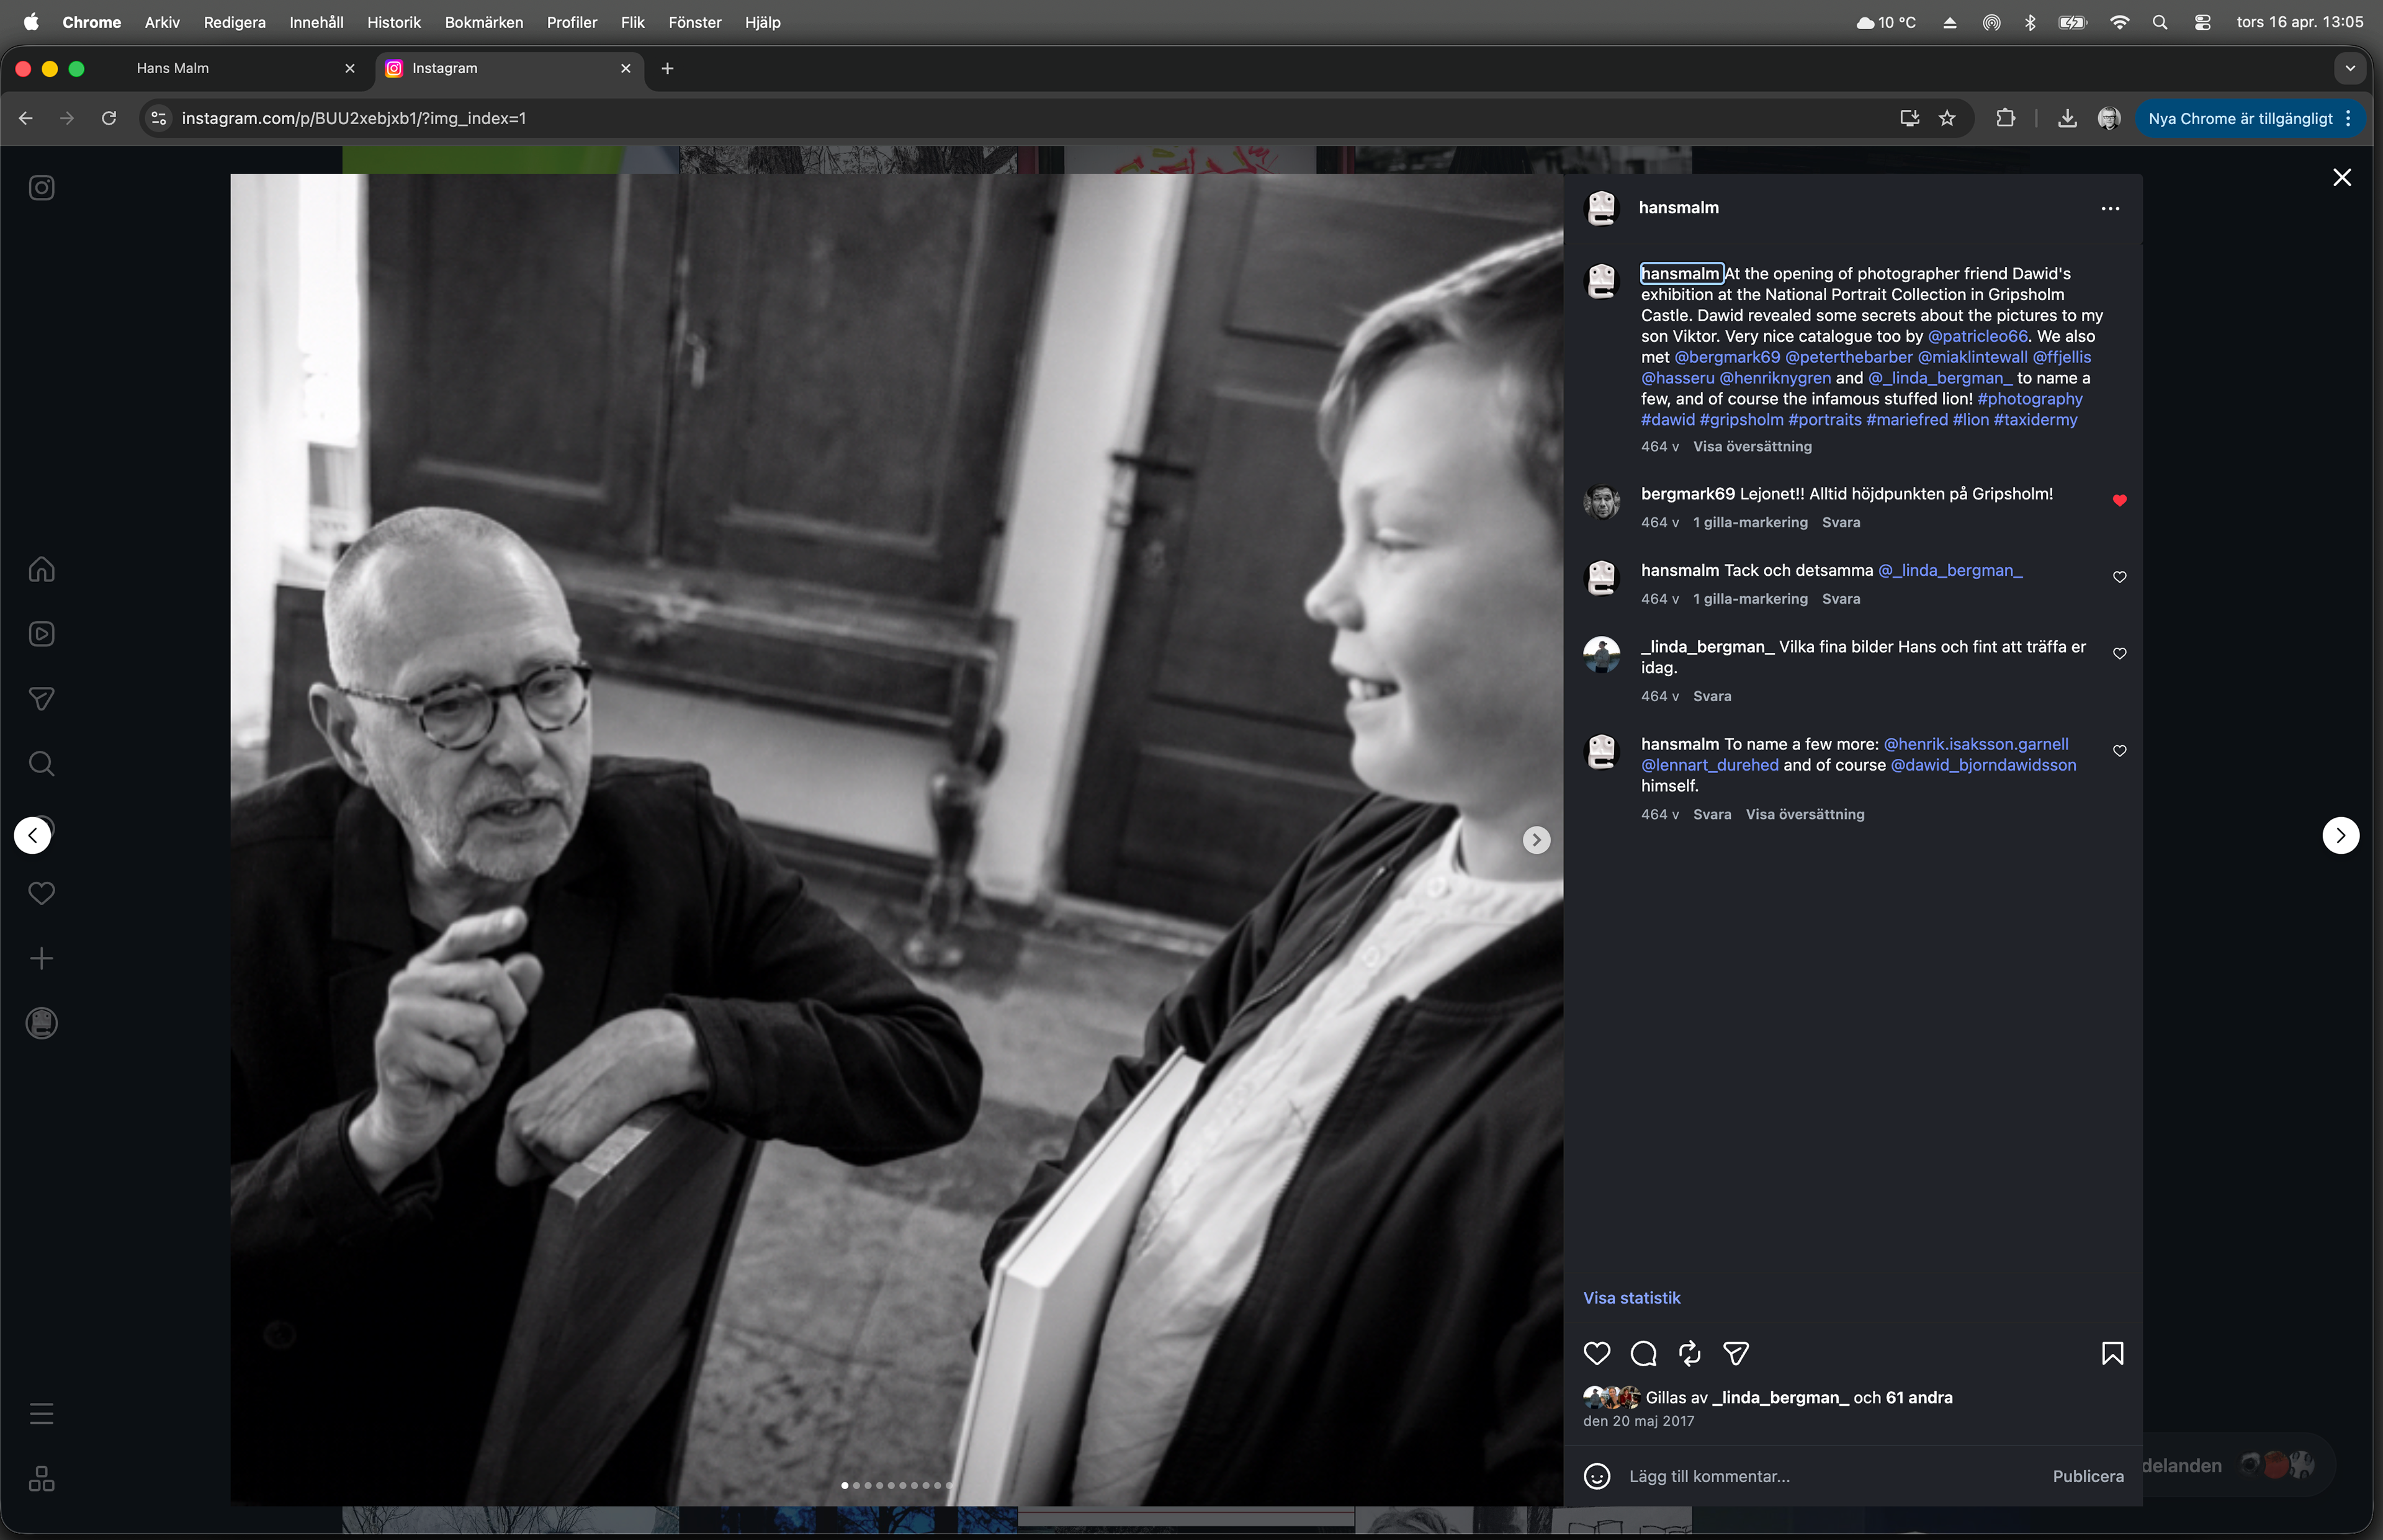Open Search in the Instagram sidebar

point(41,764)
